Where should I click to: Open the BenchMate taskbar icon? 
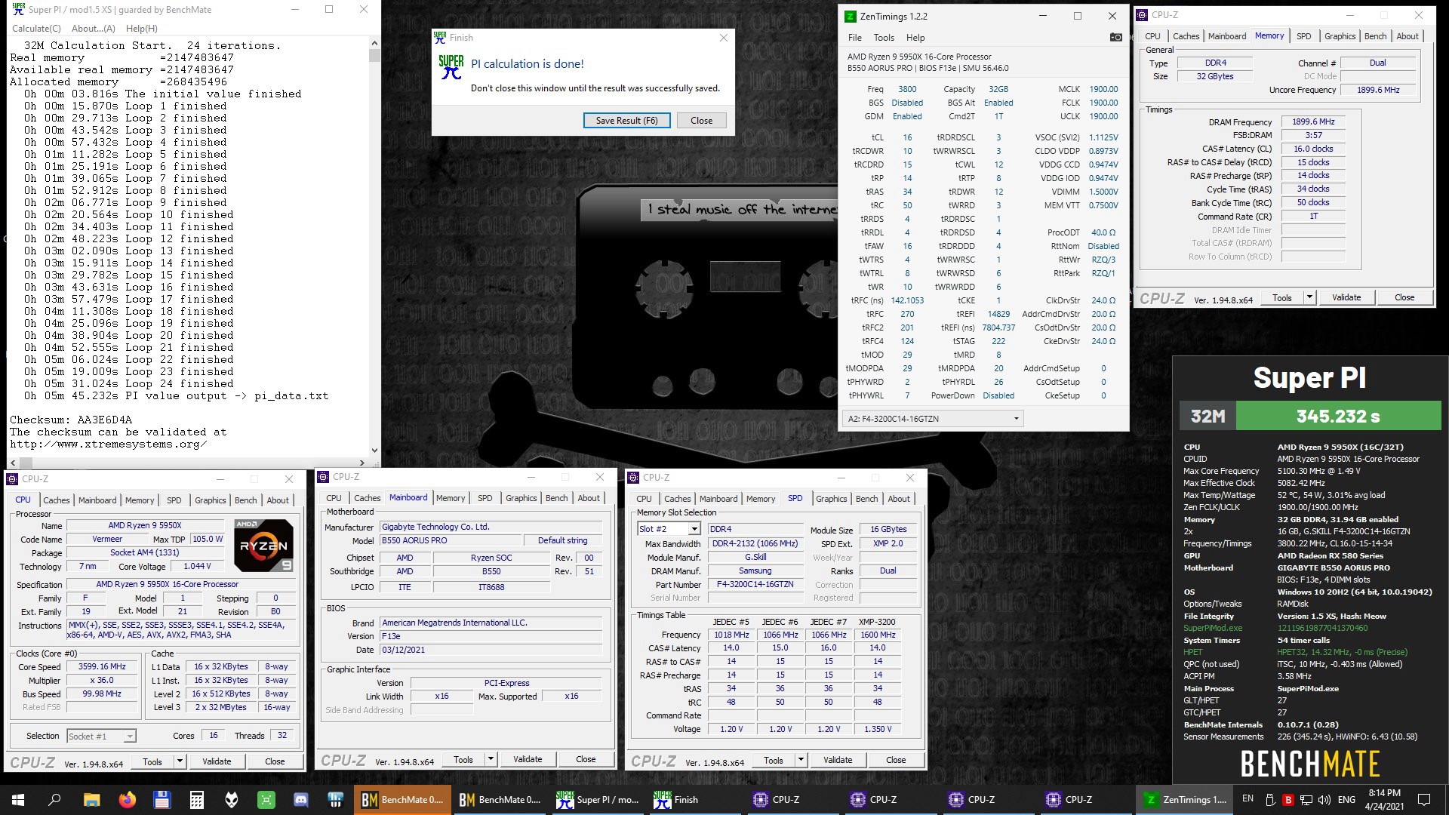402,799
